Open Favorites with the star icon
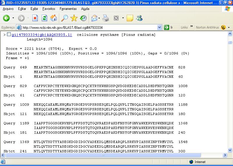233x166 pixels. tap(74, 18)
